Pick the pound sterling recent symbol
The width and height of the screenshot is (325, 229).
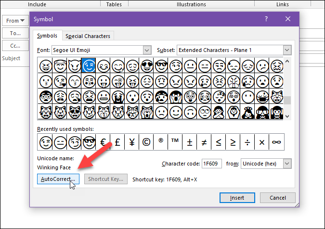pos(117,142)
